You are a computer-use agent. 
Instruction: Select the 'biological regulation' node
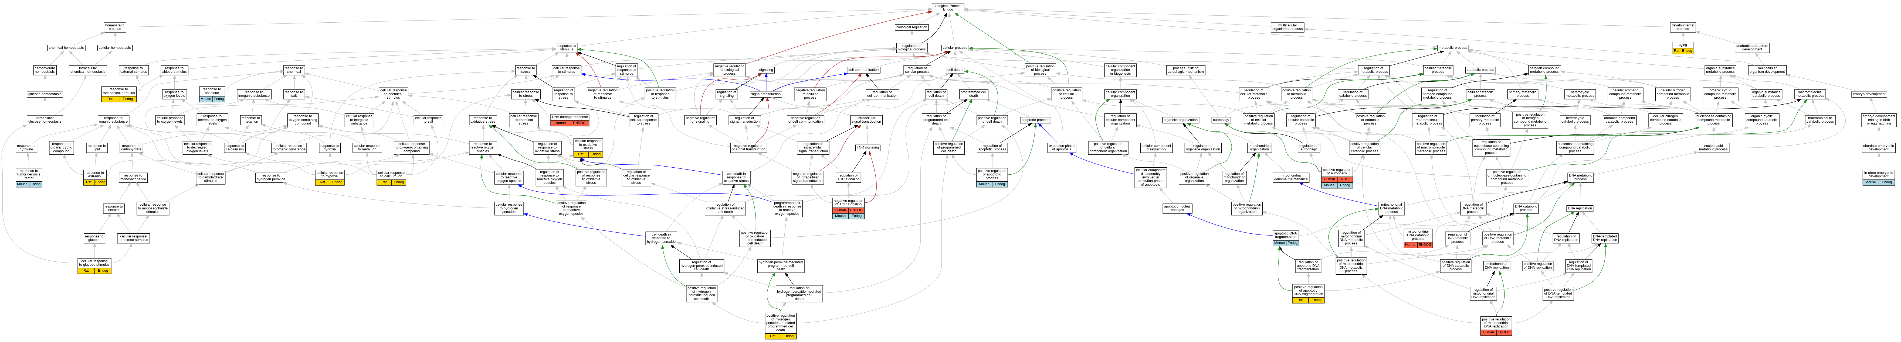click(911, 27)
